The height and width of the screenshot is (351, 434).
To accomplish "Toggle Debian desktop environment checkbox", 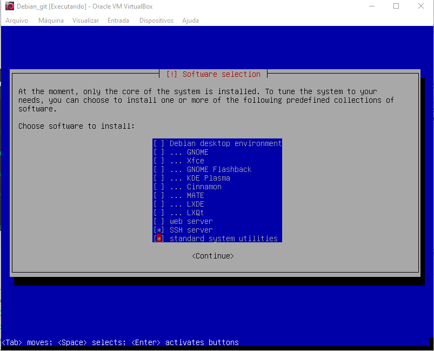I will pyautogui.click(x=159, y=143).
